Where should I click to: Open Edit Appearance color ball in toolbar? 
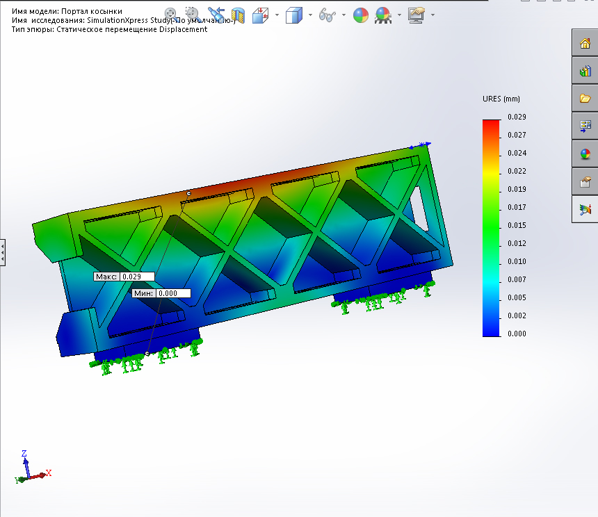pos(360,15)
